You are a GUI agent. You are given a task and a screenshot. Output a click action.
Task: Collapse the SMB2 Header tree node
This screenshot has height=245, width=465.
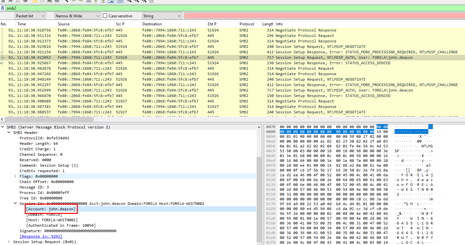[9, 133]
